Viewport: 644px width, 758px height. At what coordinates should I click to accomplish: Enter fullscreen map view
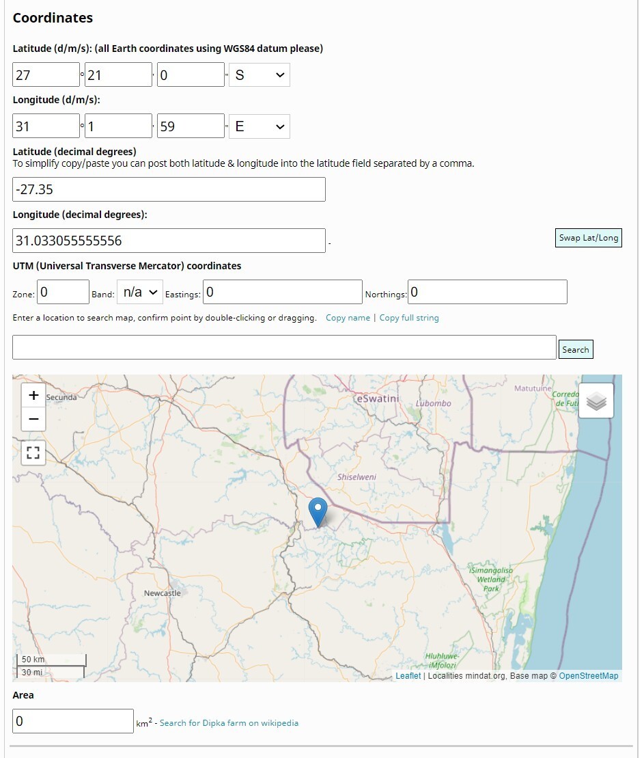[33, 452]
